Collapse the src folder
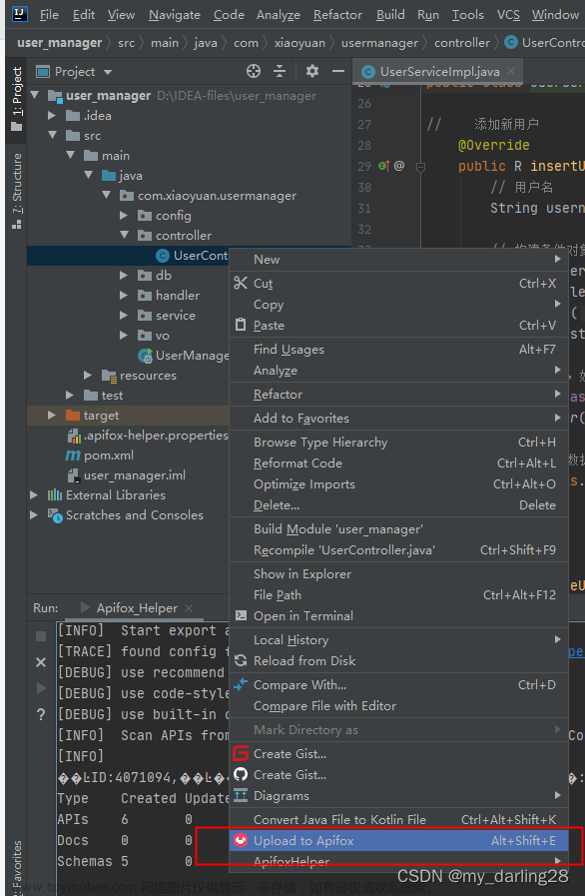585x896 pixels. click(53, 135)
